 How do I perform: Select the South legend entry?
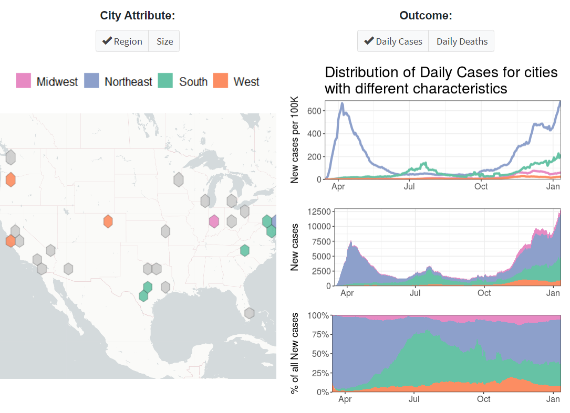[194, 81]
